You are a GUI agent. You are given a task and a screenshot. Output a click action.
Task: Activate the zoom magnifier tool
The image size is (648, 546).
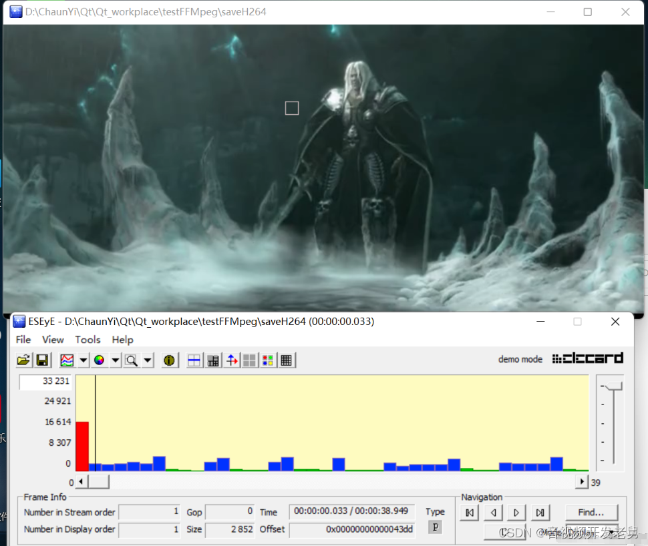(x=132, y=360)
